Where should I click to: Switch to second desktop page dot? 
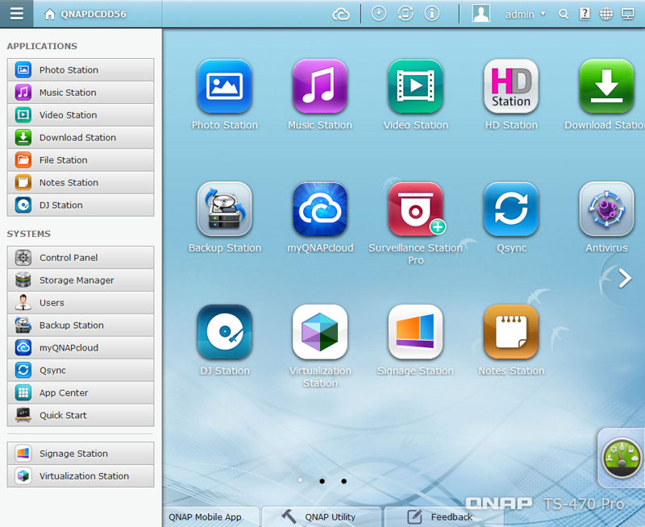322,480
